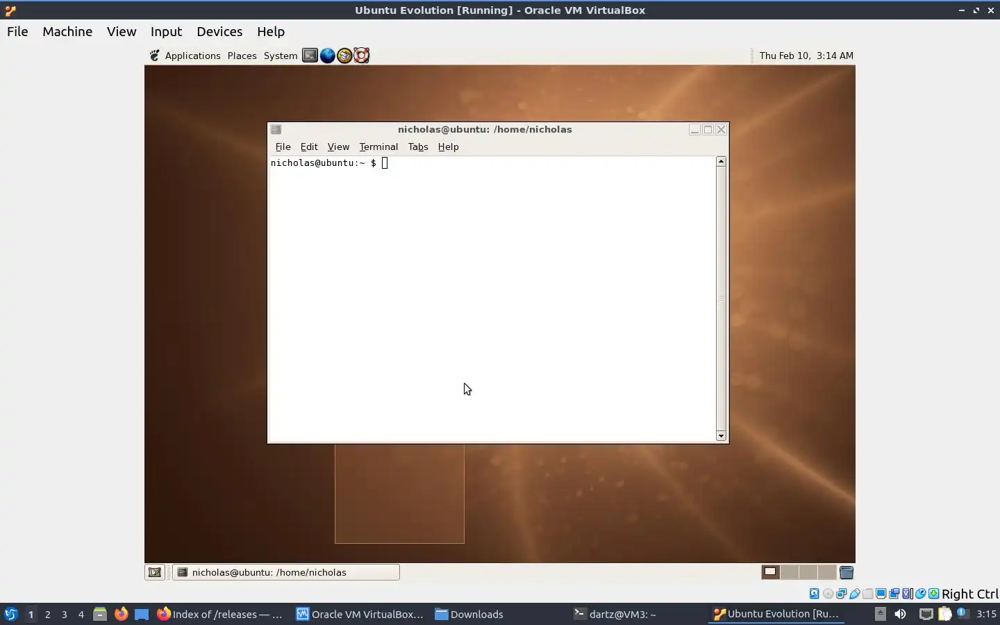
Task: Click the CPU virtualization indicator in VirtualBox
Action: point(907,594)
